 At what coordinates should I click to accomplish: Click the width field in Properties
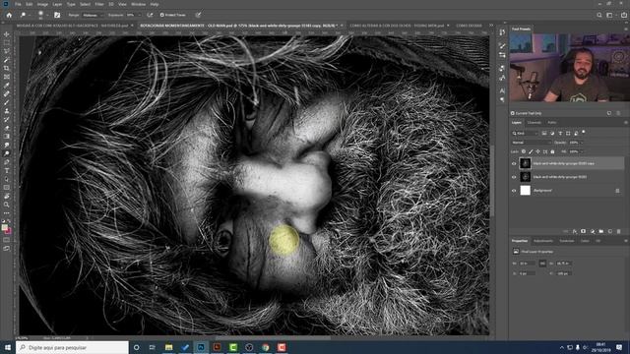pyautogui.click(x=527, y=264)
